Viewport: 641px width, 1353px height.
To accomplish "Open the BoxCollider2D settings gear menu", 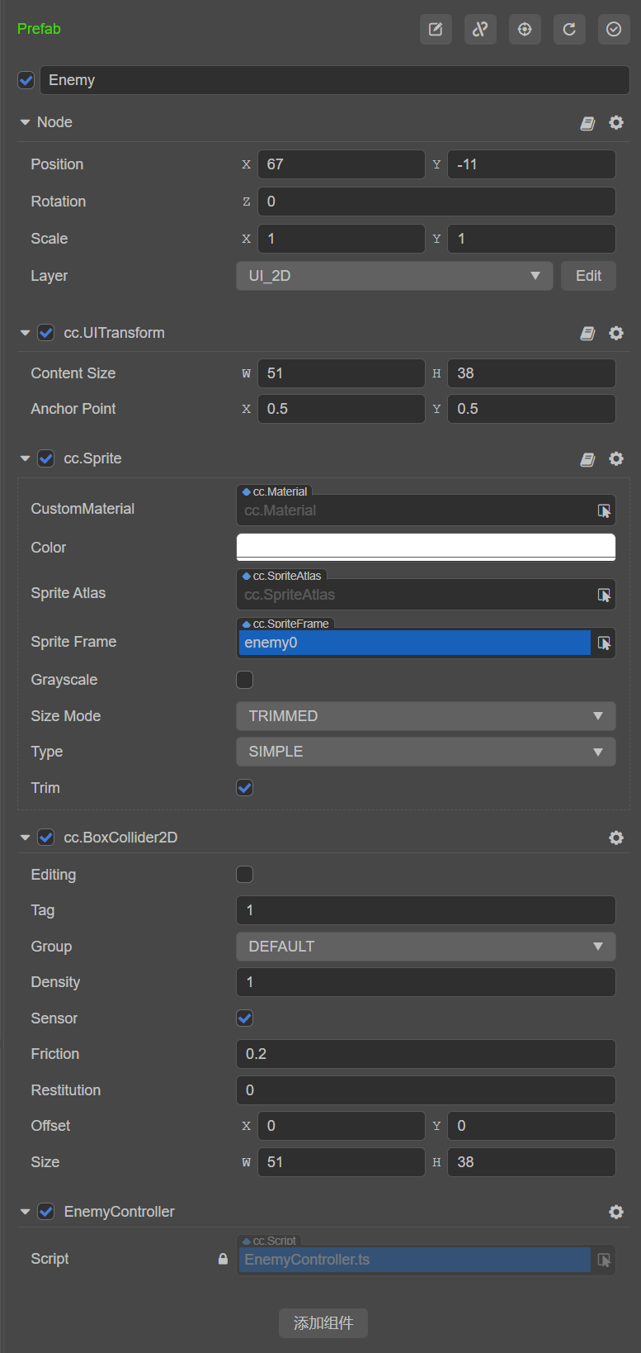I will [616, 838].
